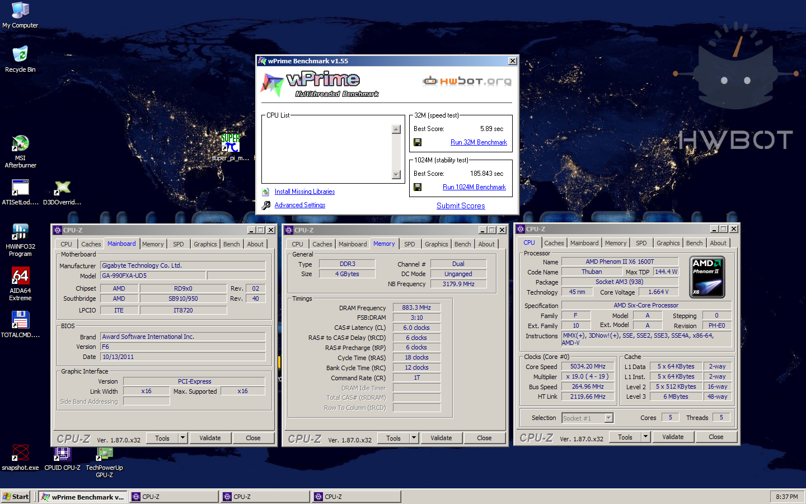Click the wPrime logo graphic
Screen dimensions: 806x504
click(x=319, y=84)
